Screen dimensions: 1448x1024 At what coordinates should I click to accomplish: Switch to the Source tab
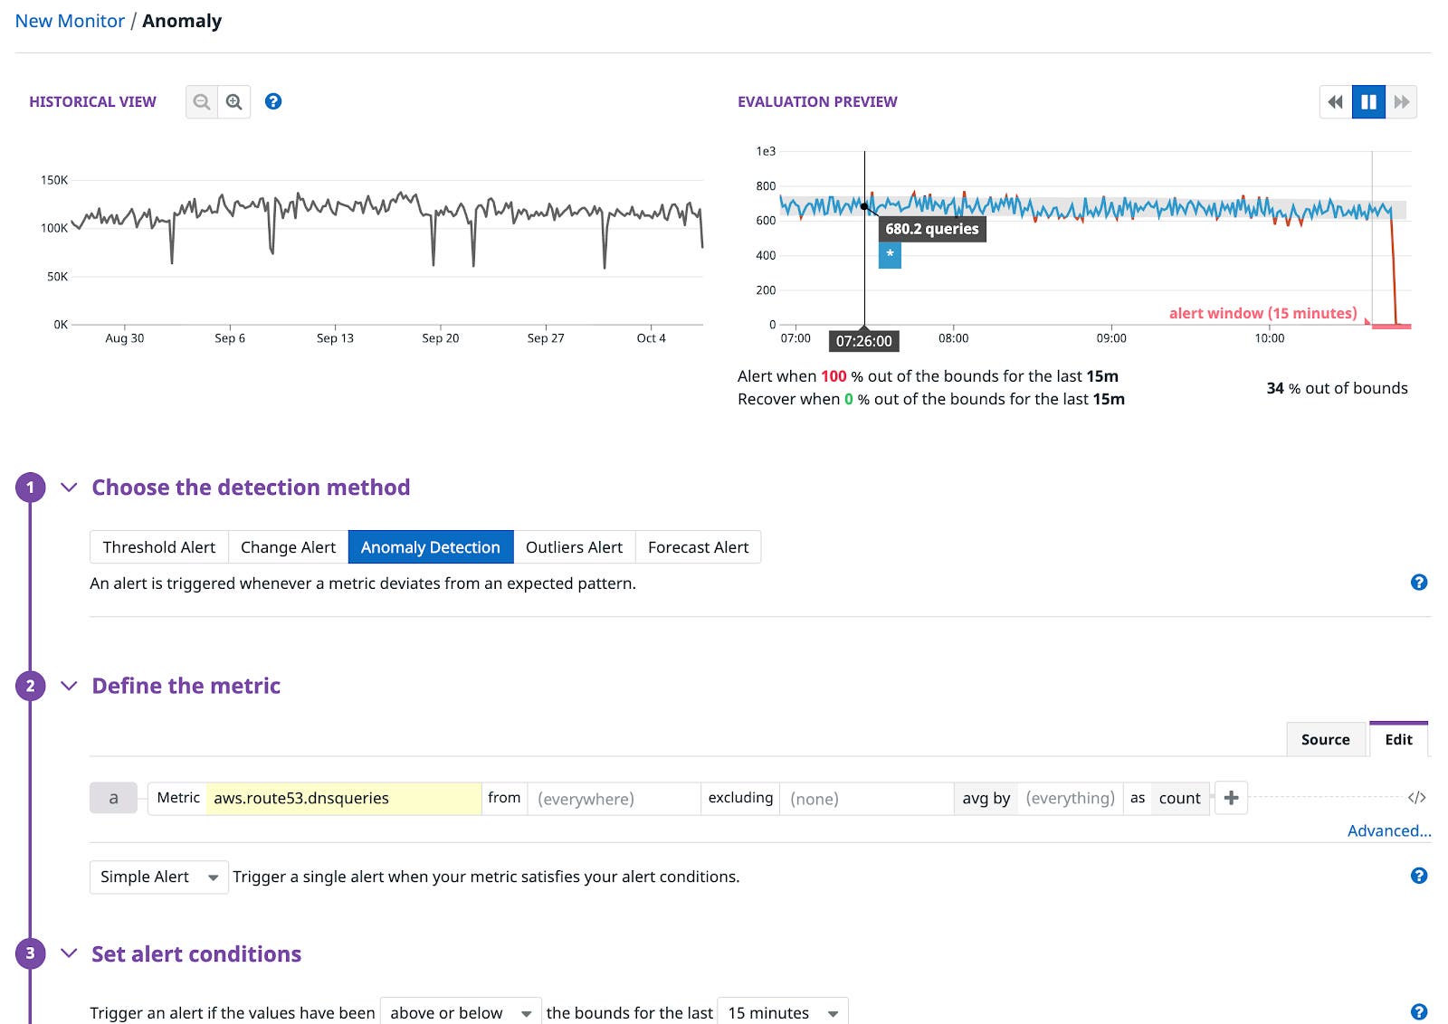click(1325, 739)
